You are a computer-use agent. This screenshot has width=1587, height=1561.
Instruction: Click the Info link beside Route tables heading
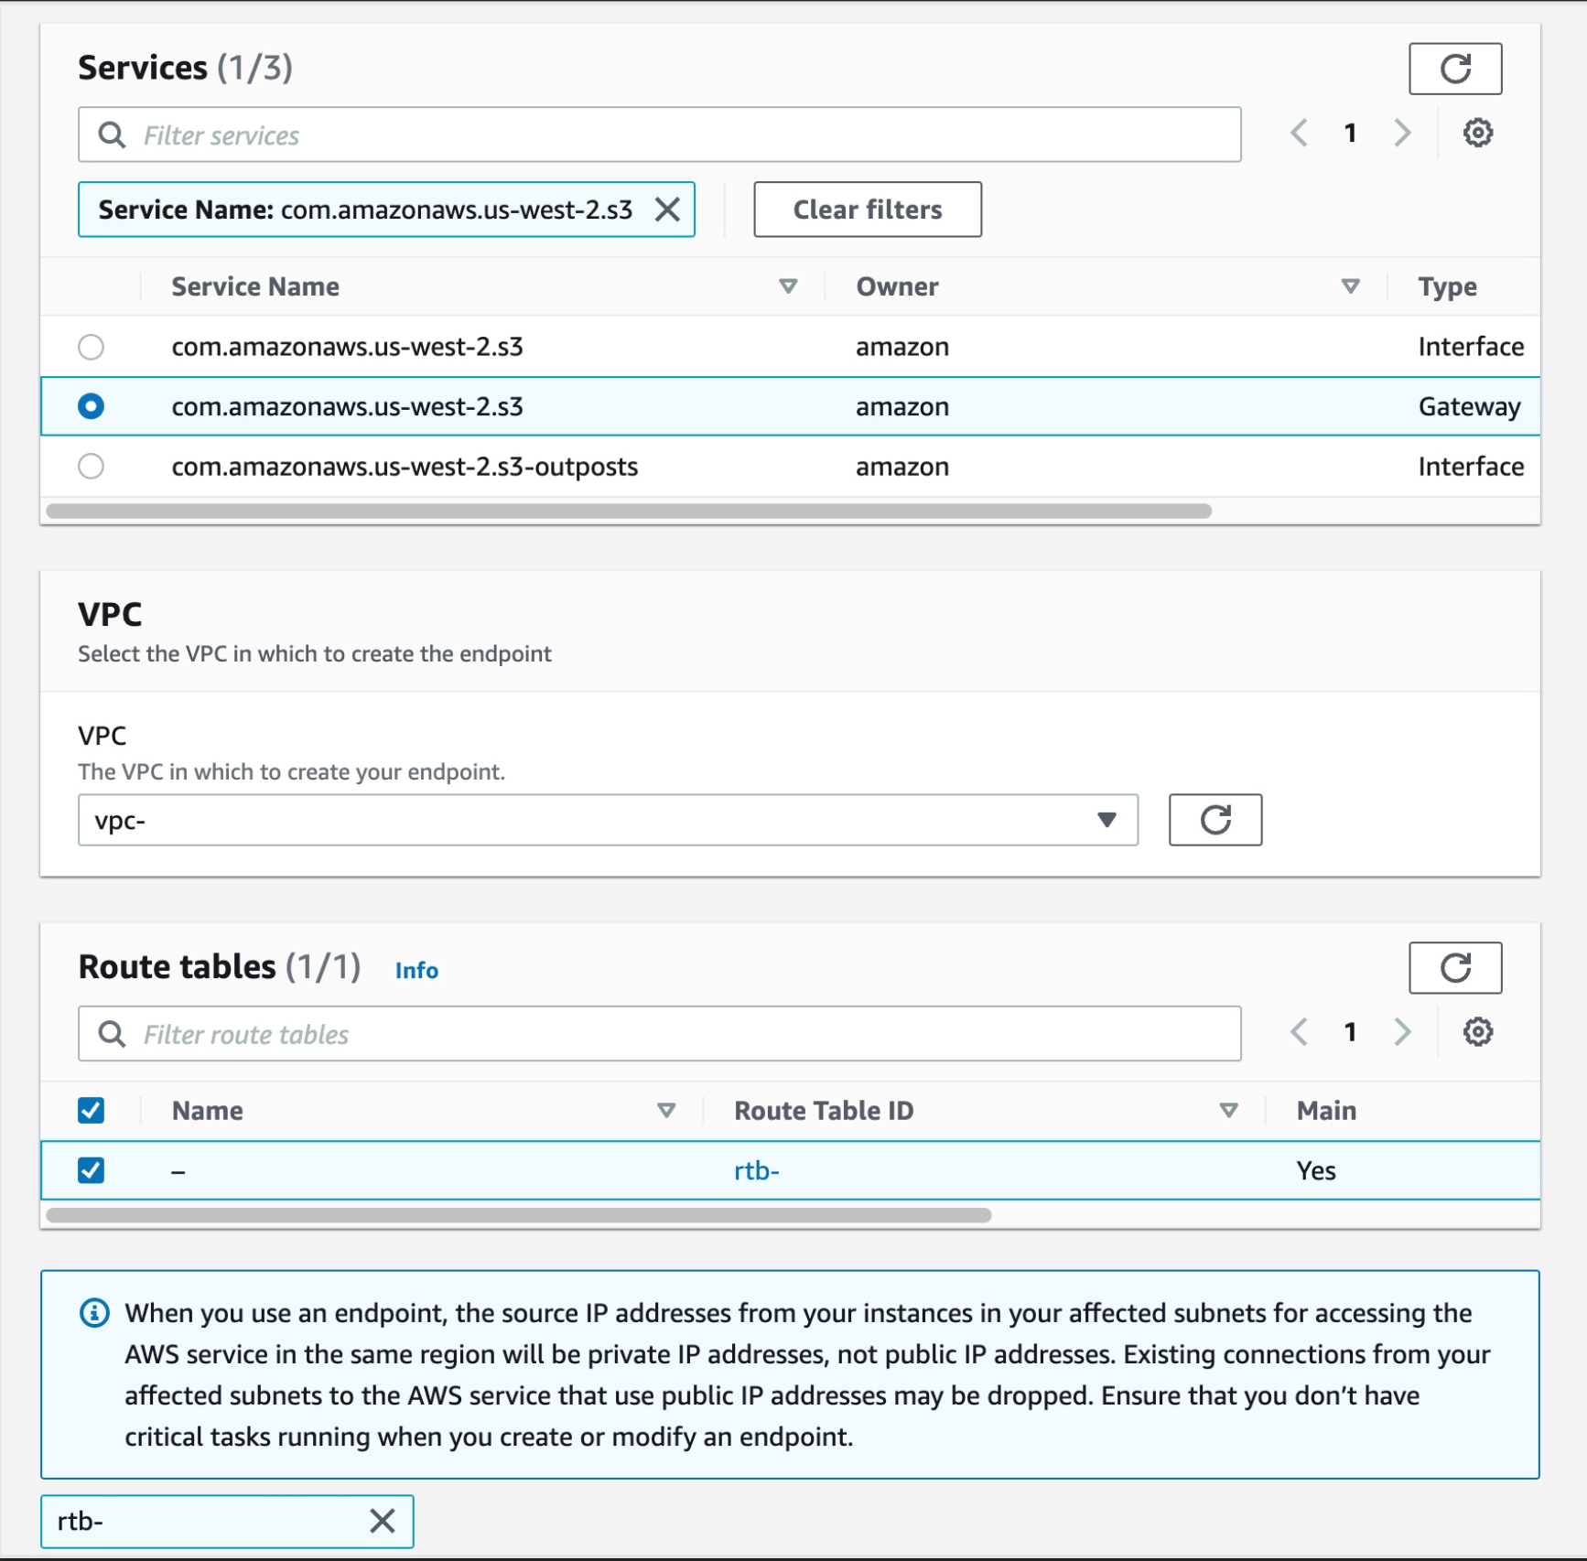click(x=416, y=970)
